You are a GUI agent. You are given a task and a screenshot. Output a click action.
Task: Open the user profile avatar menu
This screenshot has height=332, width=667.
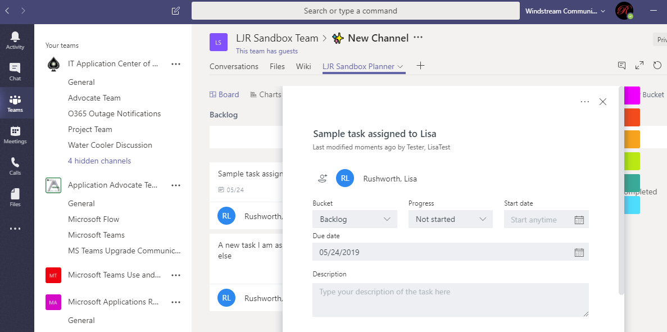pos(624,11)
